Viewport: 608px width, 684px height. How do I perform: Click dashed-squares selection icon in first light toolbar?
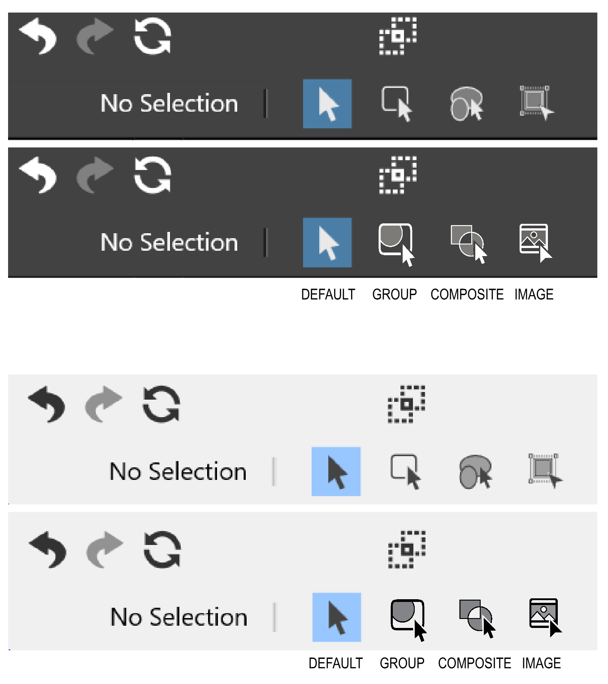pyautogui.click(x=406, y=404)
